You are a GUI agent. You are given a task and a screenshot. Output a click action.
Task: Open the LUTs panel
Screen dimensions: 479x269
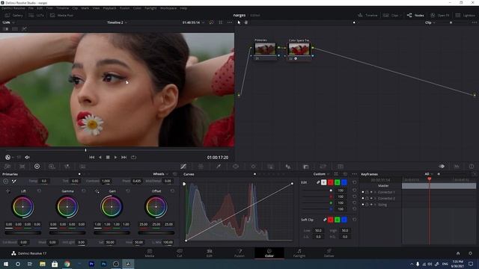click(x=37, y=15)
